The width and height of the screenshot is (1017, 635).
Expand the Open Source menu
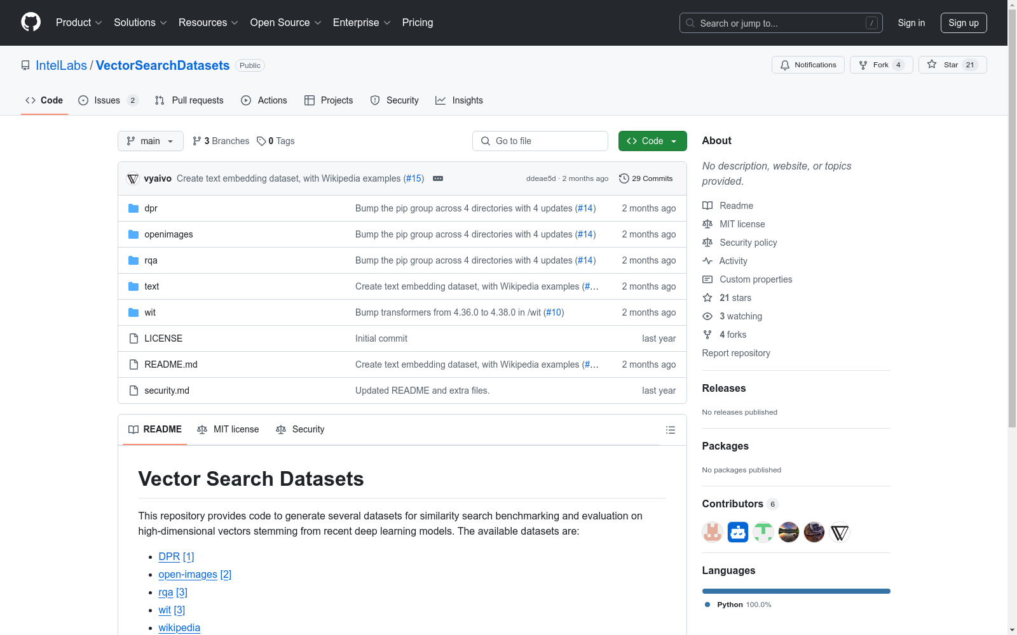[286, 23]
